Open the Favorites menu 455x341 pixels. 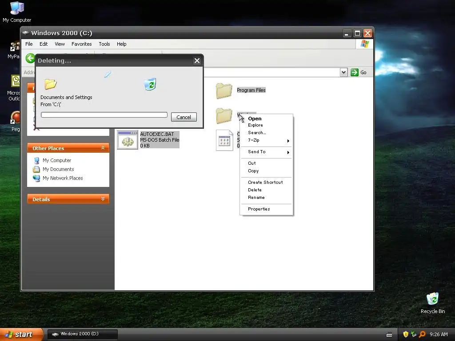click(x=82, y=44)
